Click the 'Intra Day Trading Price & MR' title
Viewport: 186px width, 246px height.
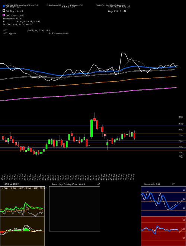coord(68,184)
